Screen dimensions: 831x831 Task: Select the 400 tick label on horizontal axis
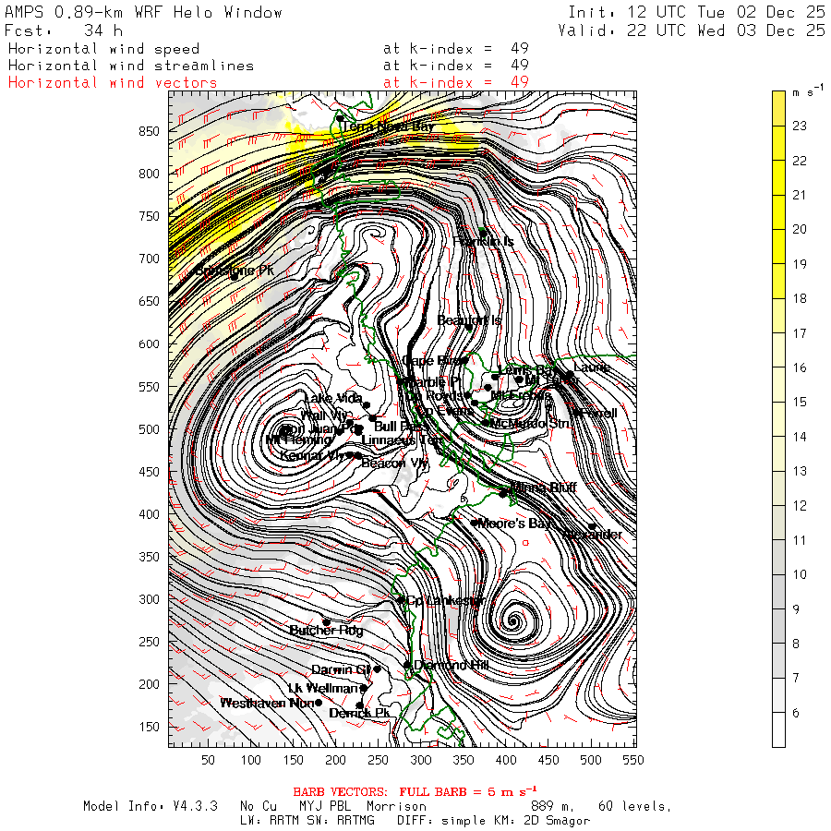[506, 761]
